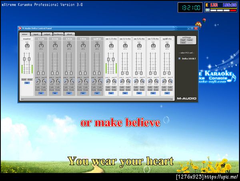Click the spdif rtn balance knob
Viewport: 240px width, 181px height.
(167, 46)
